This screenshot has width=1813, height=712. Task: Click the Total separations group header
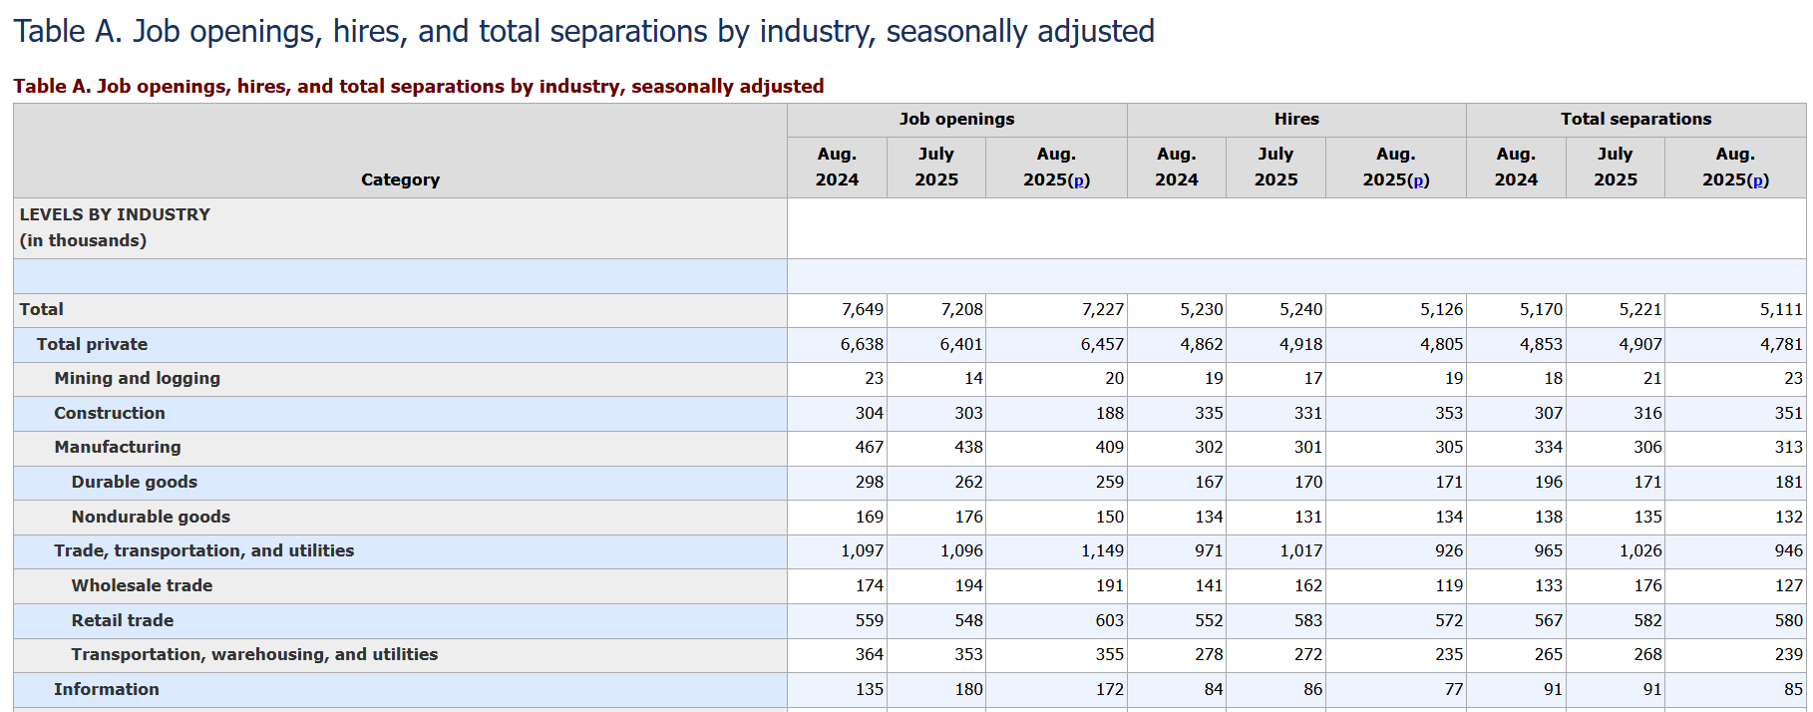(1635, 120)
